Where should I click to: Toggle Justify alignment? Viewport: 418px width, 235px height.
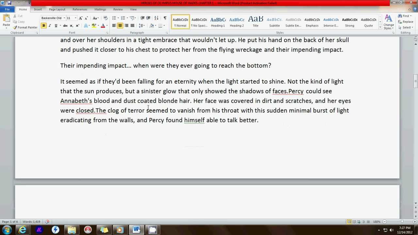[x=132, y=25]
